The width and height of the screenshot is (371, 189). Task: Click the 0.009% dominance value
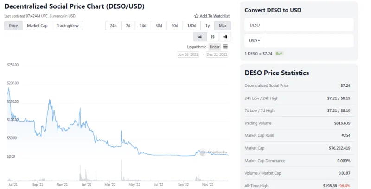tap(344, 161)
